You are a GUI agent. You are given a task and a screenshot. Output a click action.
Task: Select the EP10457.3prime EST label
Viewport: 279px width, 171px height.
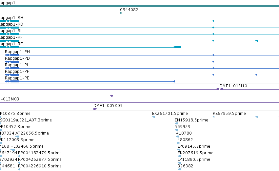(16, 127)
